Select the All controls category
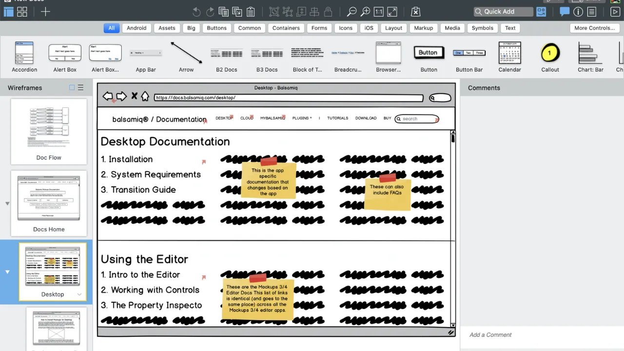 (x=112, y=28)
